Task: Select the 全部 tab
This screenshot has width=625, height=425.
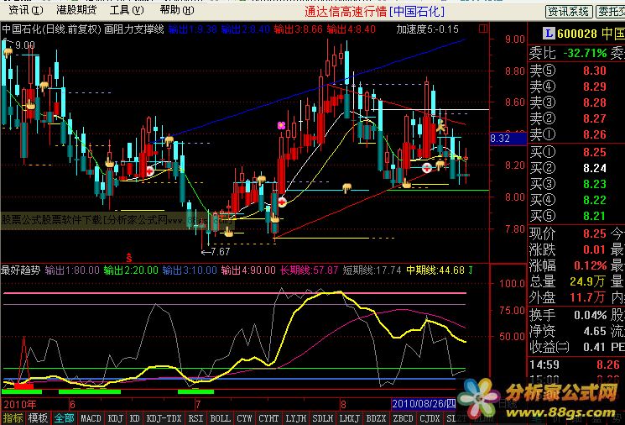Action: [x=64, y=418]
